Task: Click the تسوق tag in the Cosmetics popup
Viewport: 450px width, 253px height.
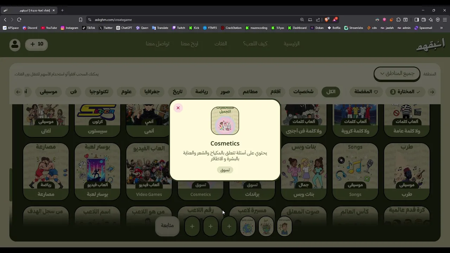Action: point(225,170)
